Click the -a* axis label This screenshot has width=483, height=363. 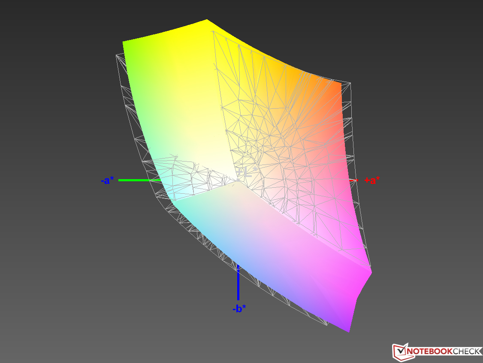click(107, 180)
